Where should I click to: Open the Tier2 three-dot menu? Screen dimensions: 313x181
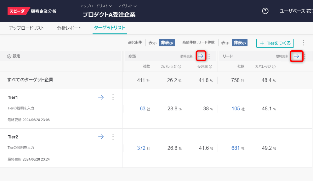113,137
